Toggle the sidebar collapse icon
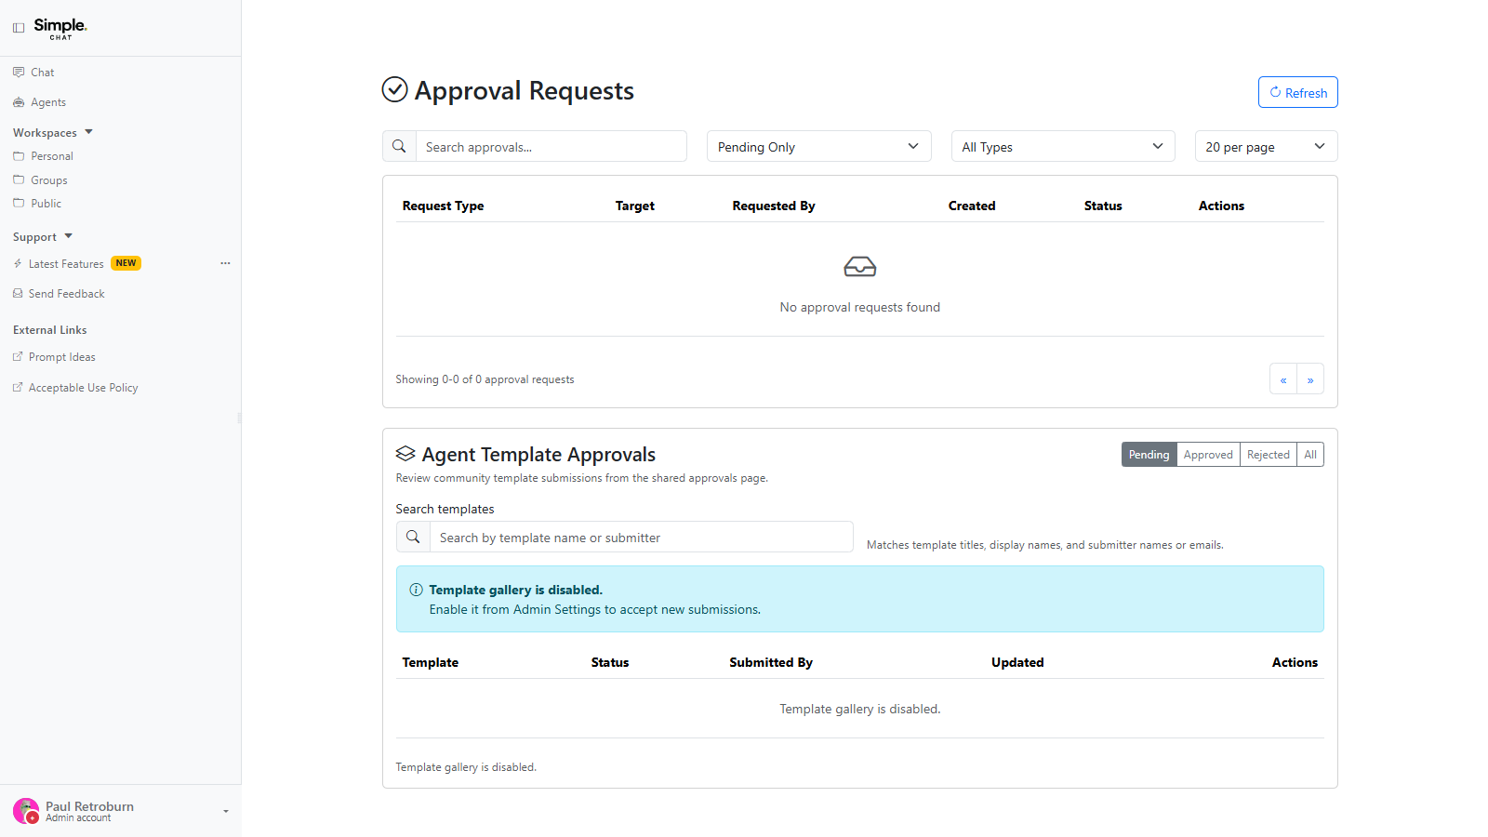The width and height of the screenshot is (1488, 837). 19,28
